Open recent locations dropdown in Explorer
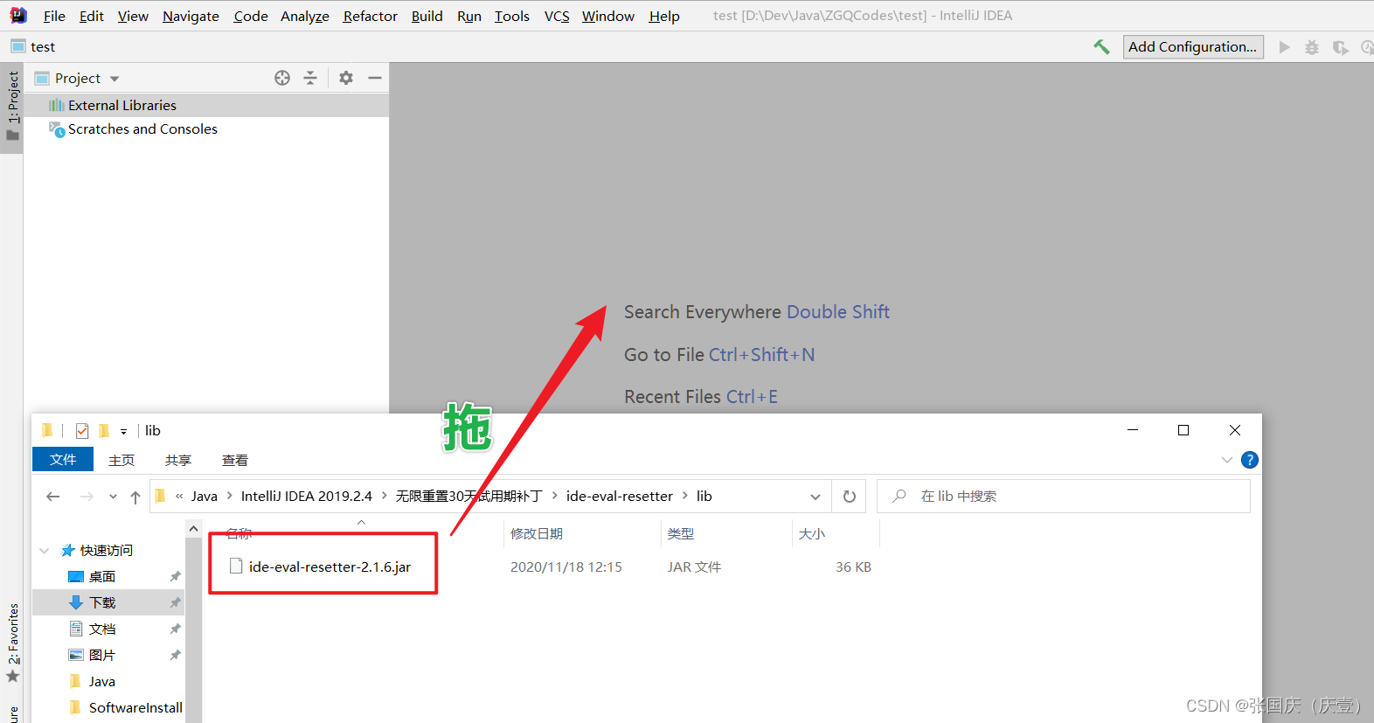 click(113, 497)
